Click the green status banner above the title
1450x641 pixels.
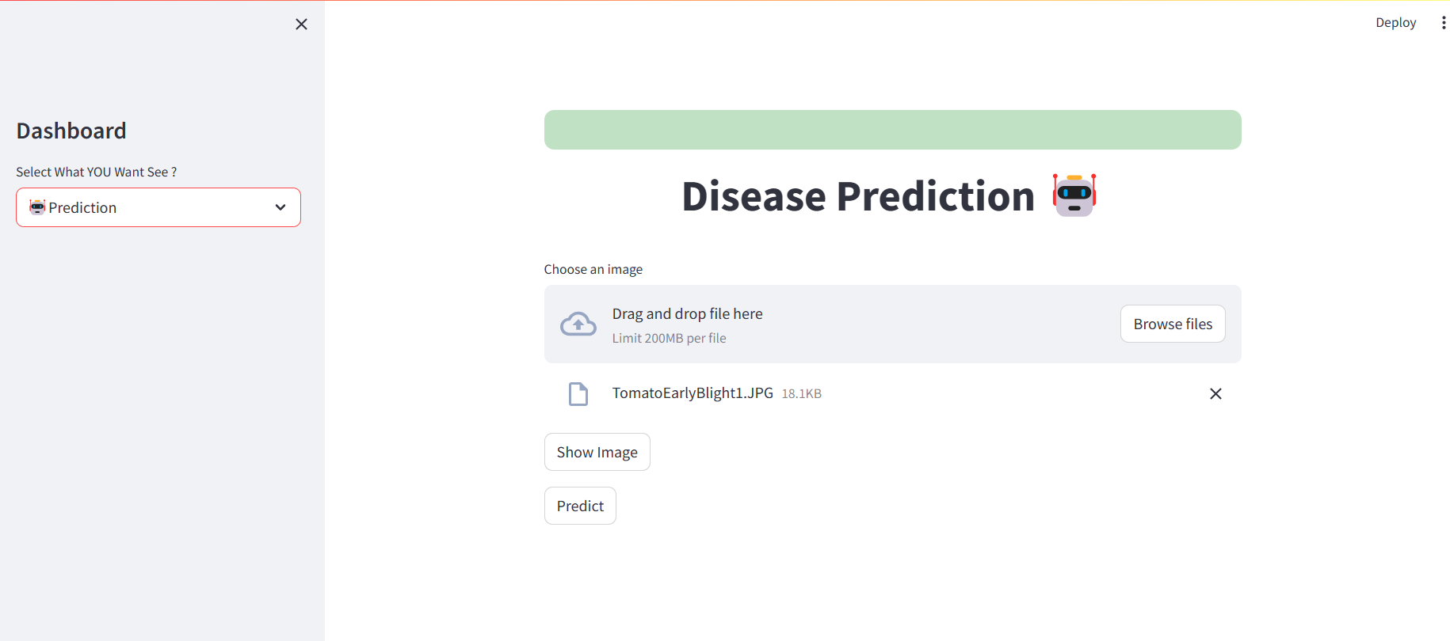point(892,129)
